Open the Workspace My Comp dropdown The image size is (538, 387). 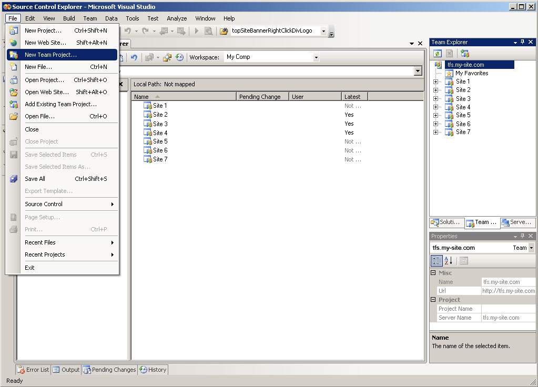pyautogui.click(x=316, y=57)
